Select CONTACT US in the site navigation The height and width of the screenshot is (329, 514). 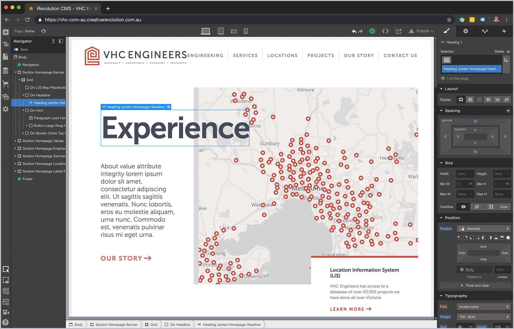(x=400, y=56)
